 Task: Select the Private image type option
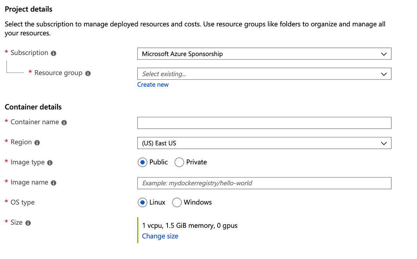point(179,162)
